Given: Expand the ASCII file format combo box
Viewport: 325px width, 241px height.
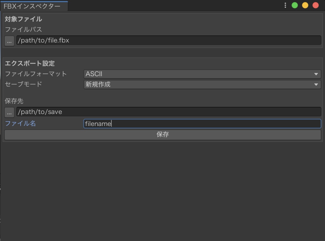Looking at the screenshot, I should pyautogui.click(x=202, y=74).
